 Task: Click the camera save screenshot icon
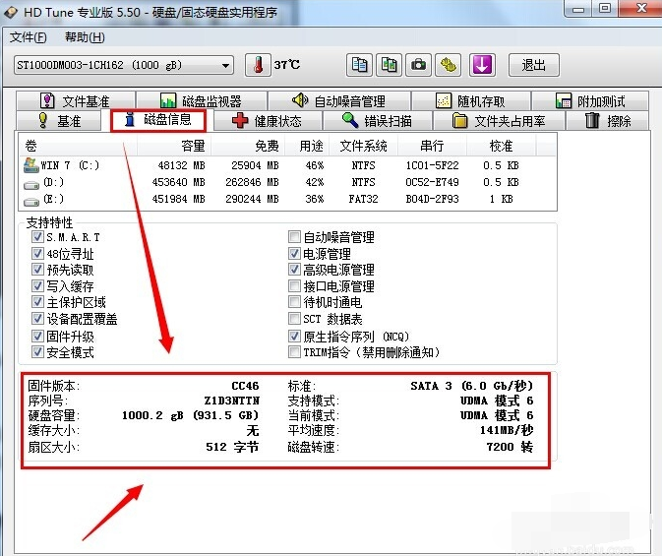[419, 65]
